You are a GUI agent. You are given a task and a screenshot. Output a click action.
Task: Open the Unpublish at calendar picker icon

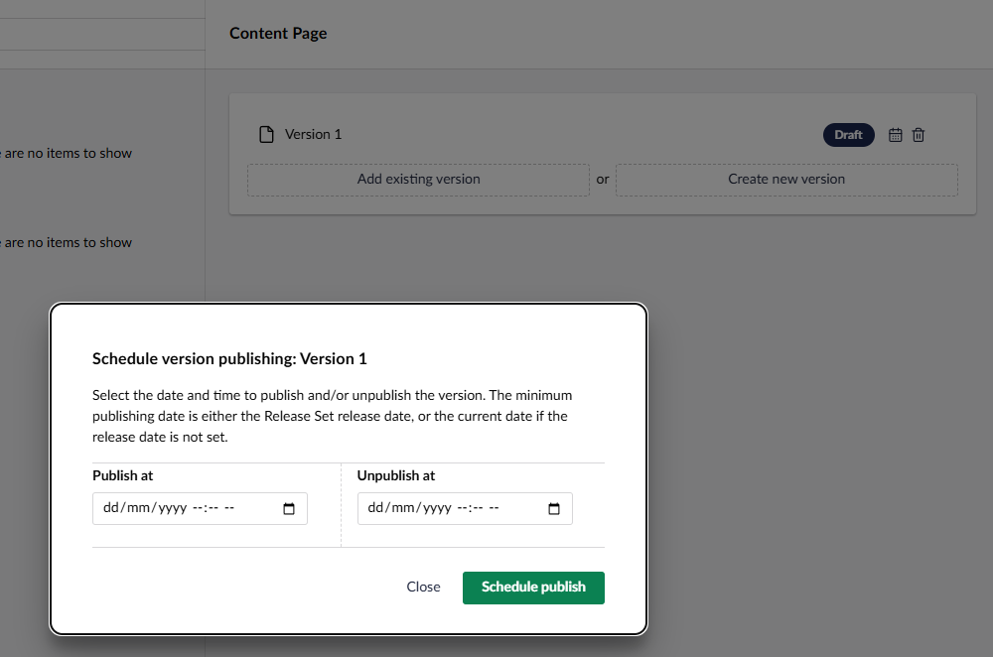(x=554, y=509)
